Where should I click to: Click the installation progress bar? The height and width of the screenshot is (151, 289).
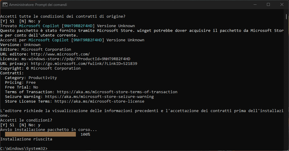[40, 134]
